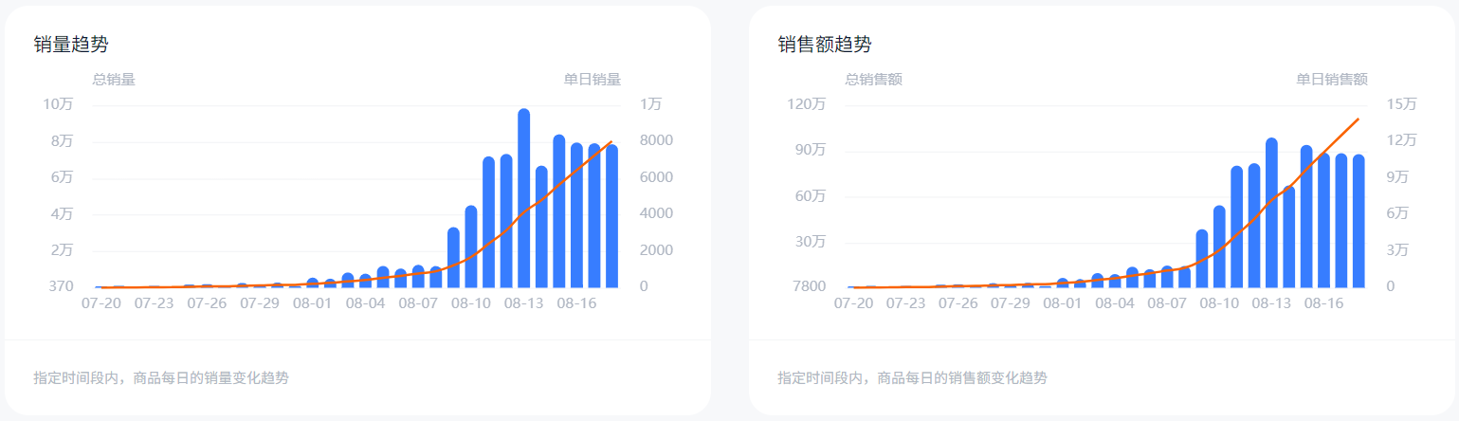1459x421 pixels.
Task: Click the 08-13 date label in 销量趋势
Action: click(x=523, y=304)
